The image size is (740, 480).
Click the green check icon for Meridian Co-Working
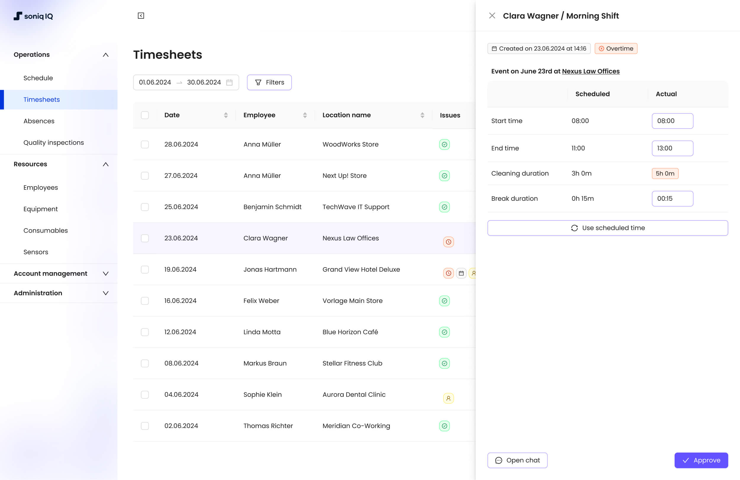tap(444, 426)
